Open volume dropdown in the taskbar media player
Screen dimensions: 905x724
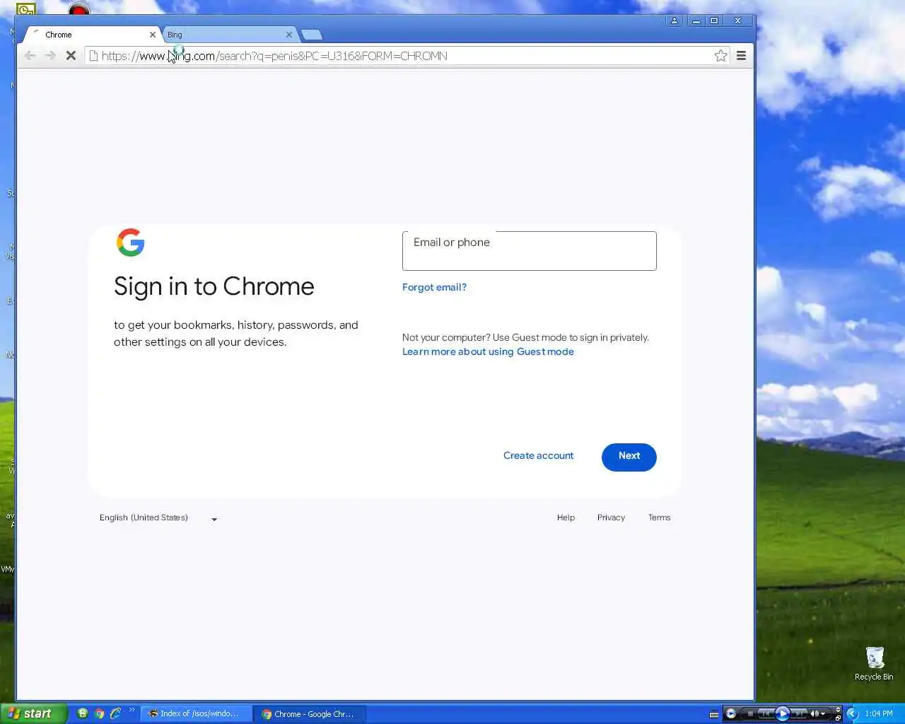click(823, 714)
